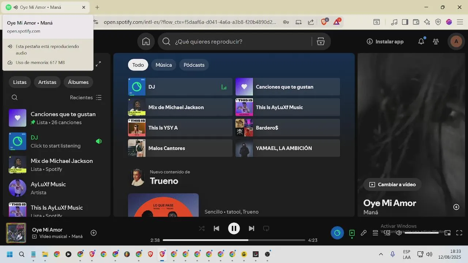Select the Música filter chip
This screenshot has height=263, width=468.
pyautogui.click(x=164, y=65)
